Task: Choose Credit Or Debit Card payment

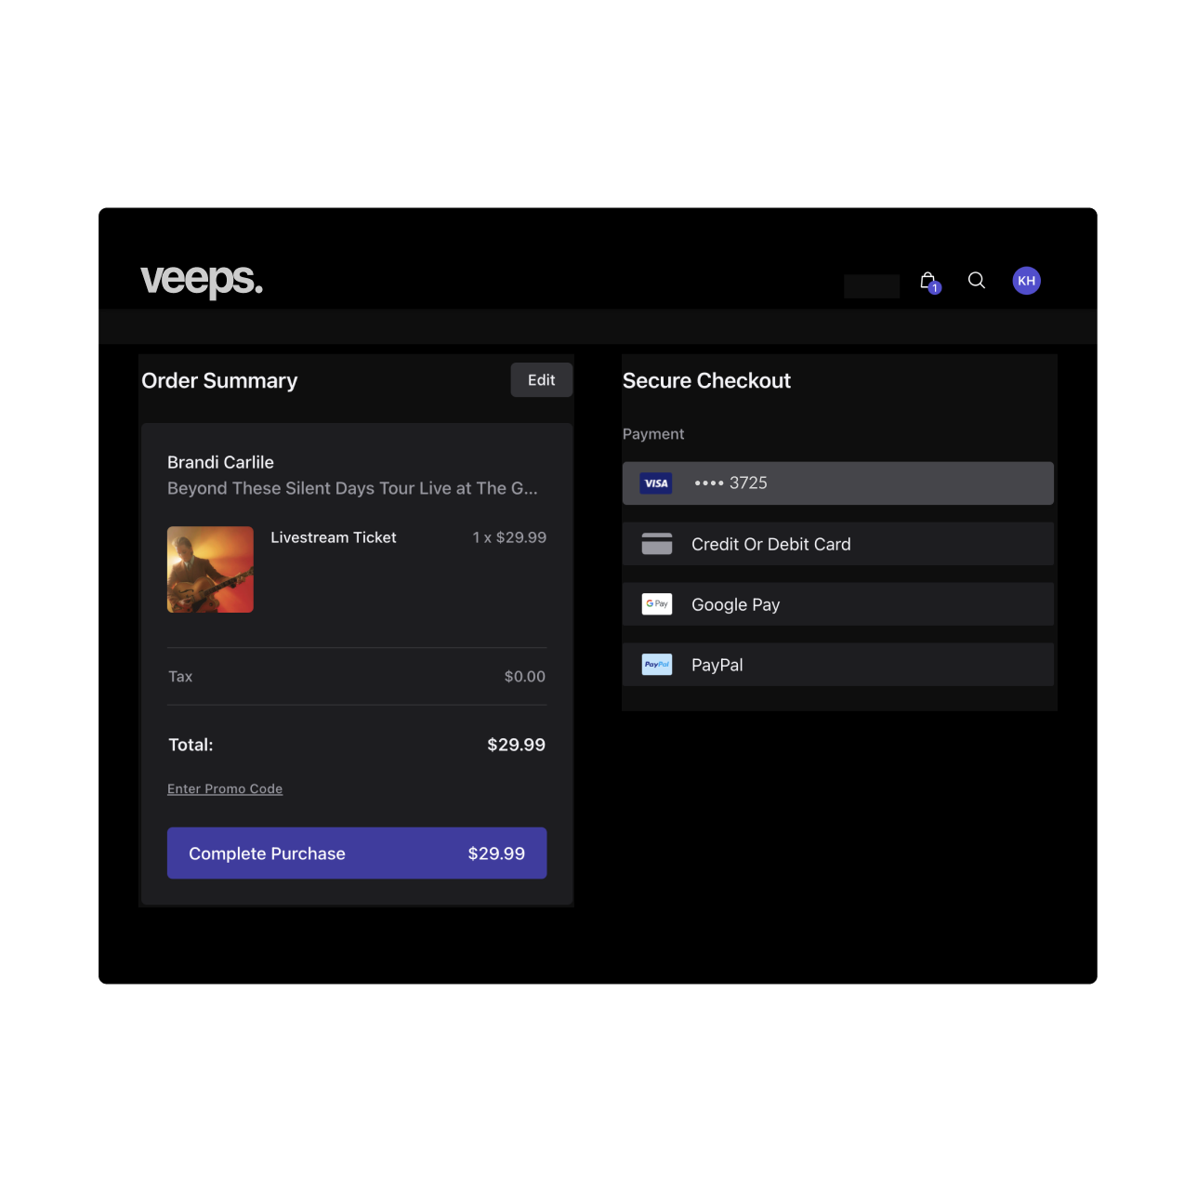Action: (838, 544)
